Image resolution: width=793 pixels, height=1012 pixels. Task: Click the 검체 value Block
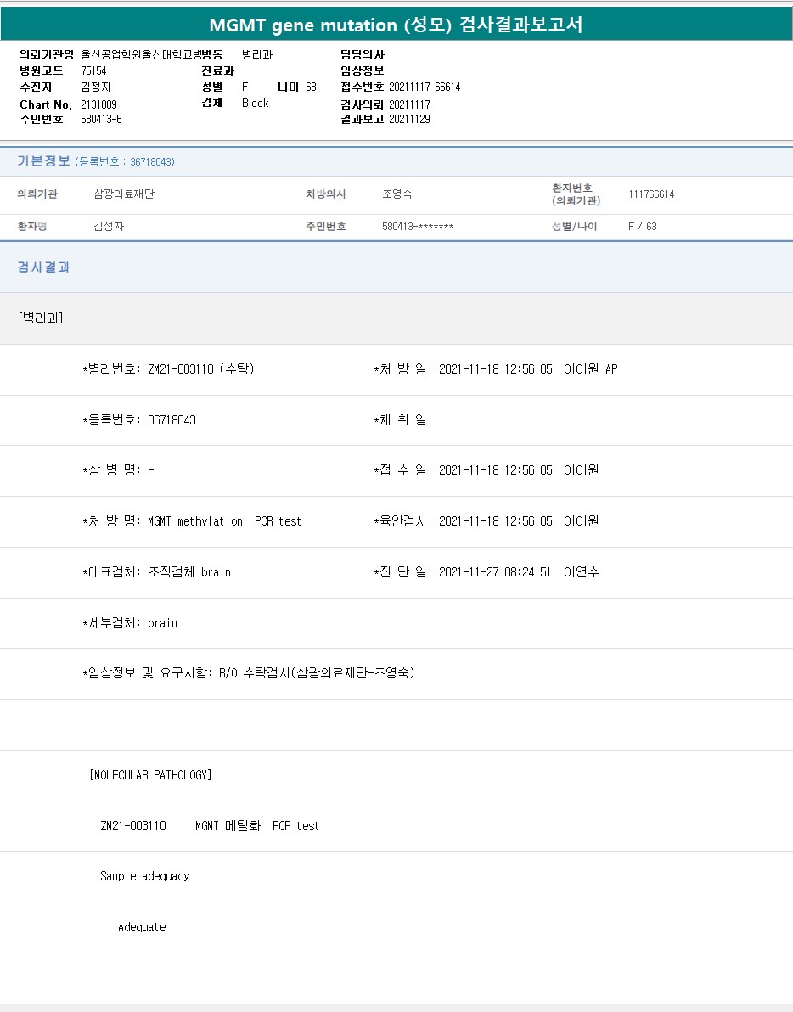pyautogui.click(x=255, y=104)
